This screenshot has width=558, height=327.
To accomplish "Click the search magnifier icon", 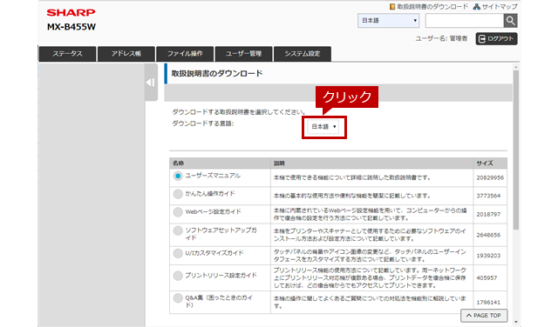I will tap(510, 21).
